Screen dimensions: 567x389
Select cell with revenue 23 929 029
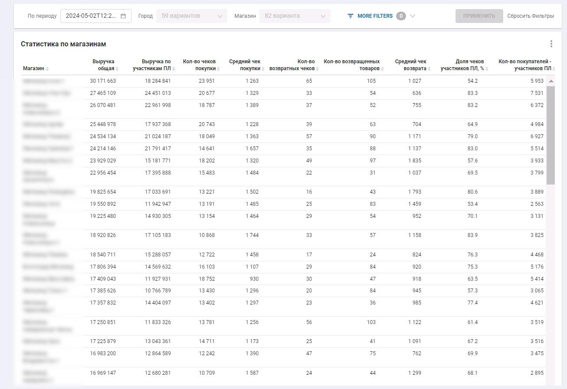(103, 161)
